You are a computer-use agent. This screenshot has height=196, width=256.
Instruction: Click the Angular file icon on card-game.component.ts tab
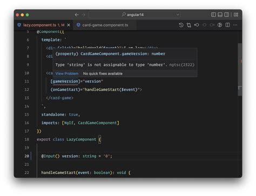click(x=78, y=25)
